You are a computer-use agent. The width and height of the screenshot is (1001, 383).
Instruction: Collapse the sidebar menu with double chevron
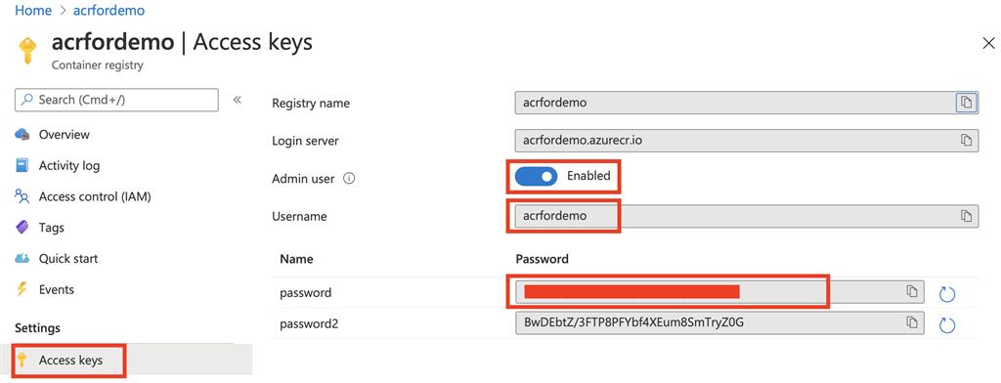coord(237,100)
